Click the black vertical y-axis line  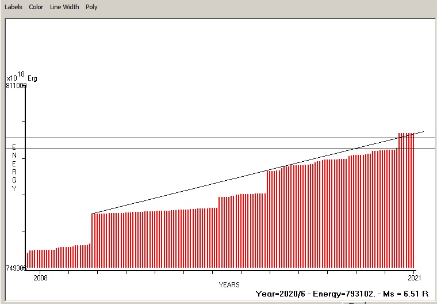(25, 173)
